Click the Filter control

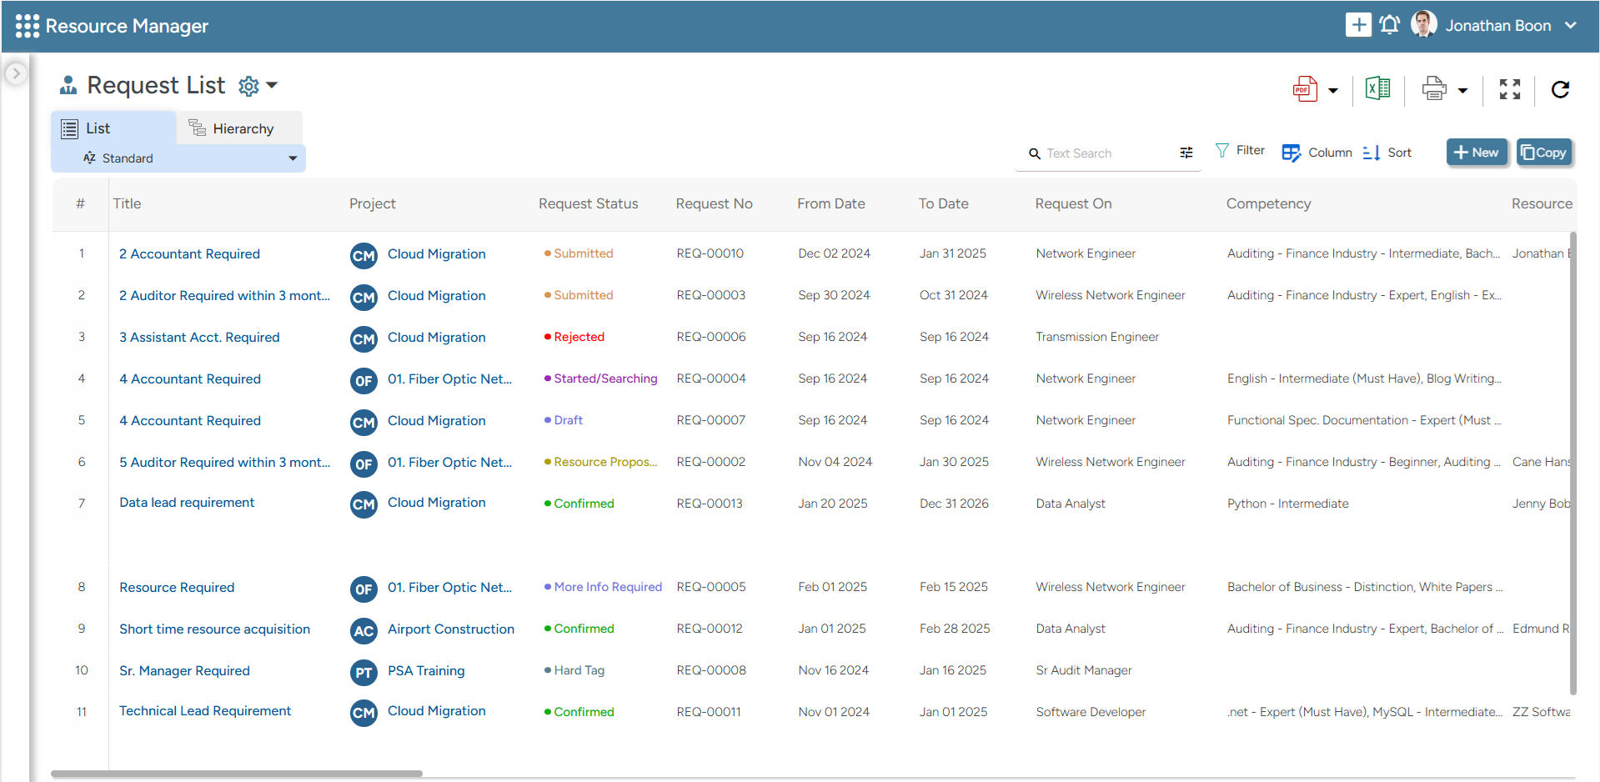pyautogui.click(x=1240, y=150)
